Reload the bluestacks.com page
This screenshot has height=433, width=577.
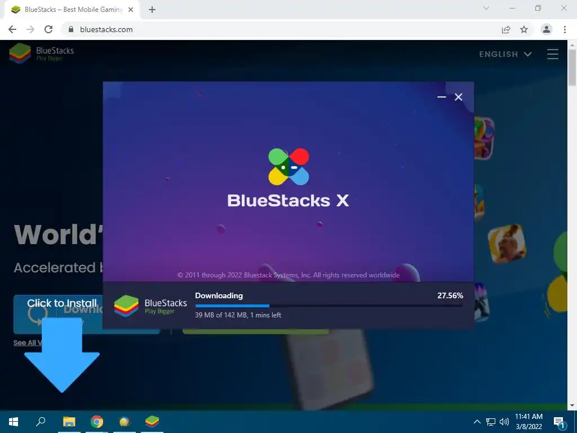48,29
